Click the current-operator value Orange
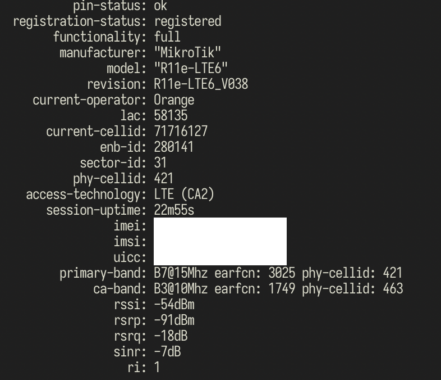This screenshot has height=380, width=441. tap(174, 101)
